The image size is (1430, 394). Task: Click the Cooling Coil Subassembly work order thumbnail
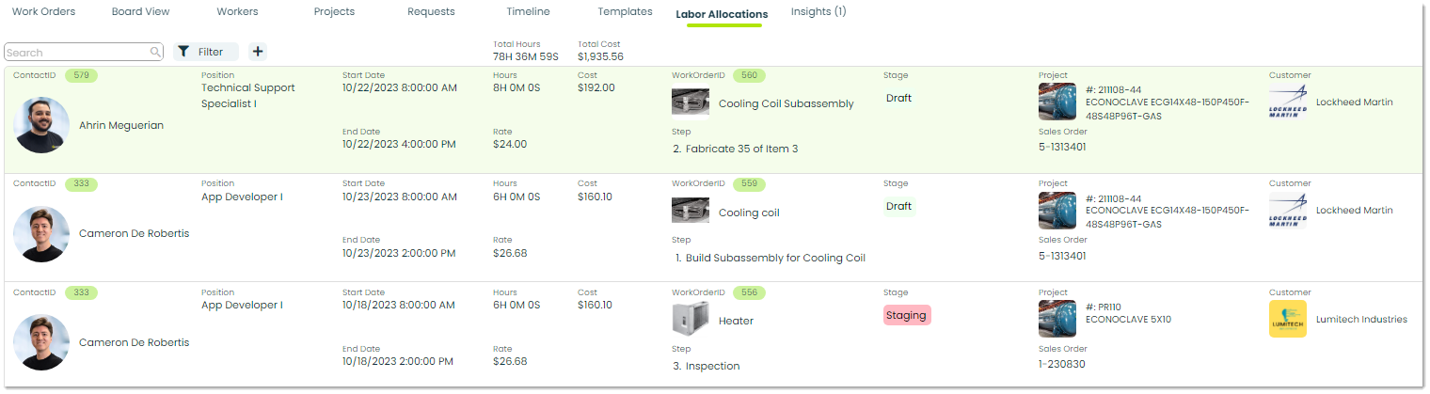[690, 103]
